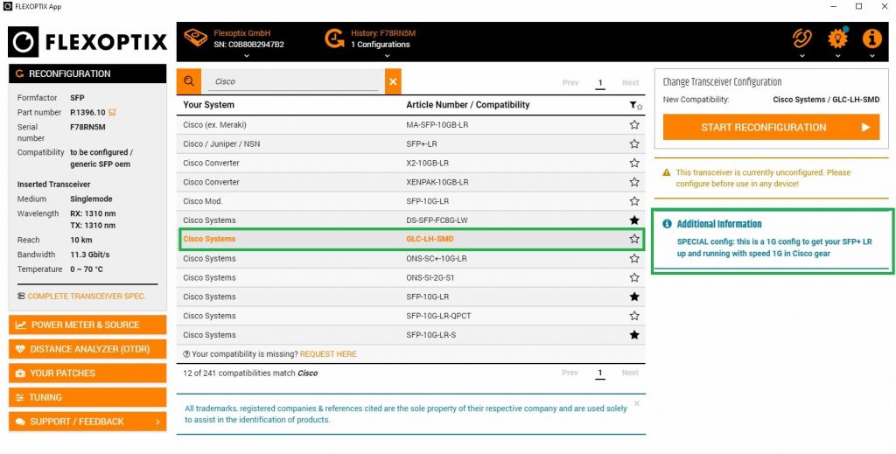Screen dimensions: 896x454
Task: Open YOUR PATCHES section
Action: pos(87,373)
